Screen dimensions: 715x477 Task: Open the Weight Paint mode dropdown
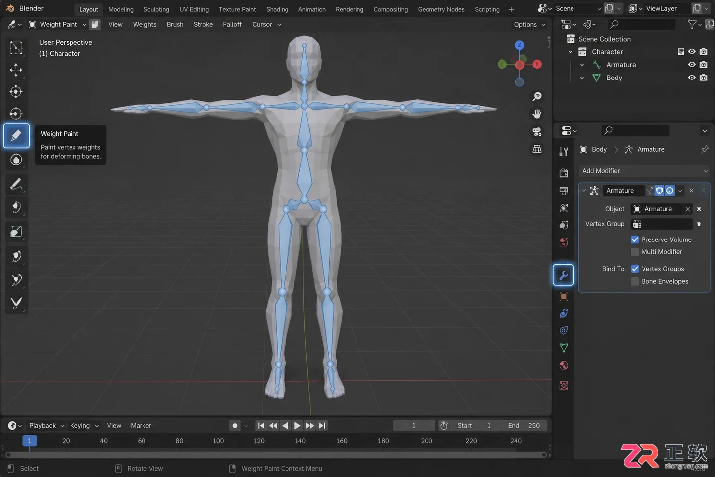[58, 24]
